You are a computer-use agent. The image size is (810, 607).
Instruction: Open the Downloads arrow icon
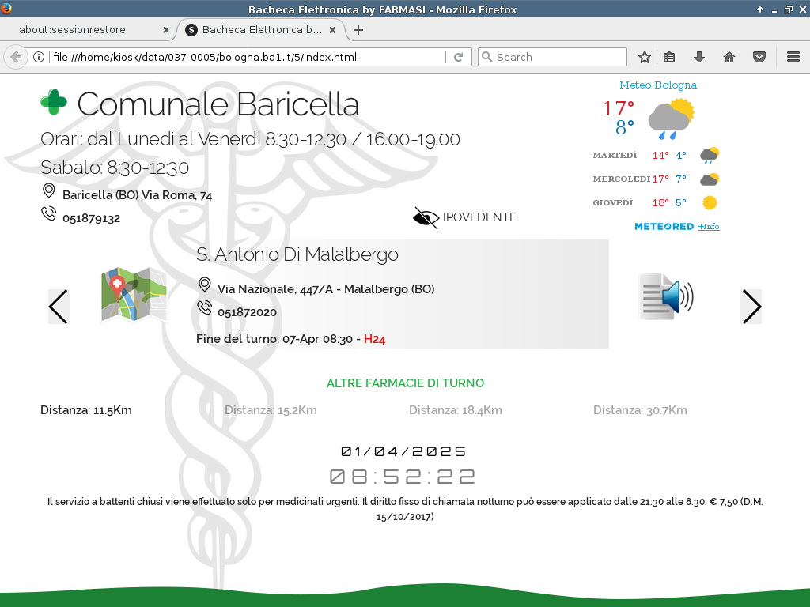click(x=699, y=57)
